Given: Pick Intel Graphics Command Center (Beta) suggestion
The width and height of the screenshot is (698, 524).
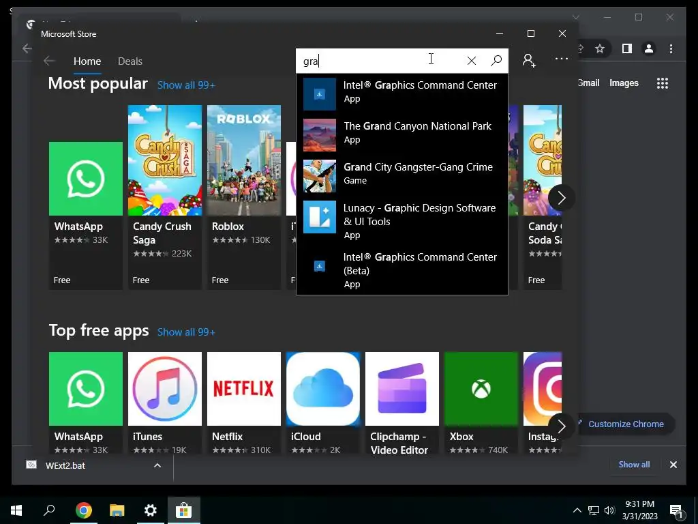Looking at the screenshot, I should pos(402,270).
